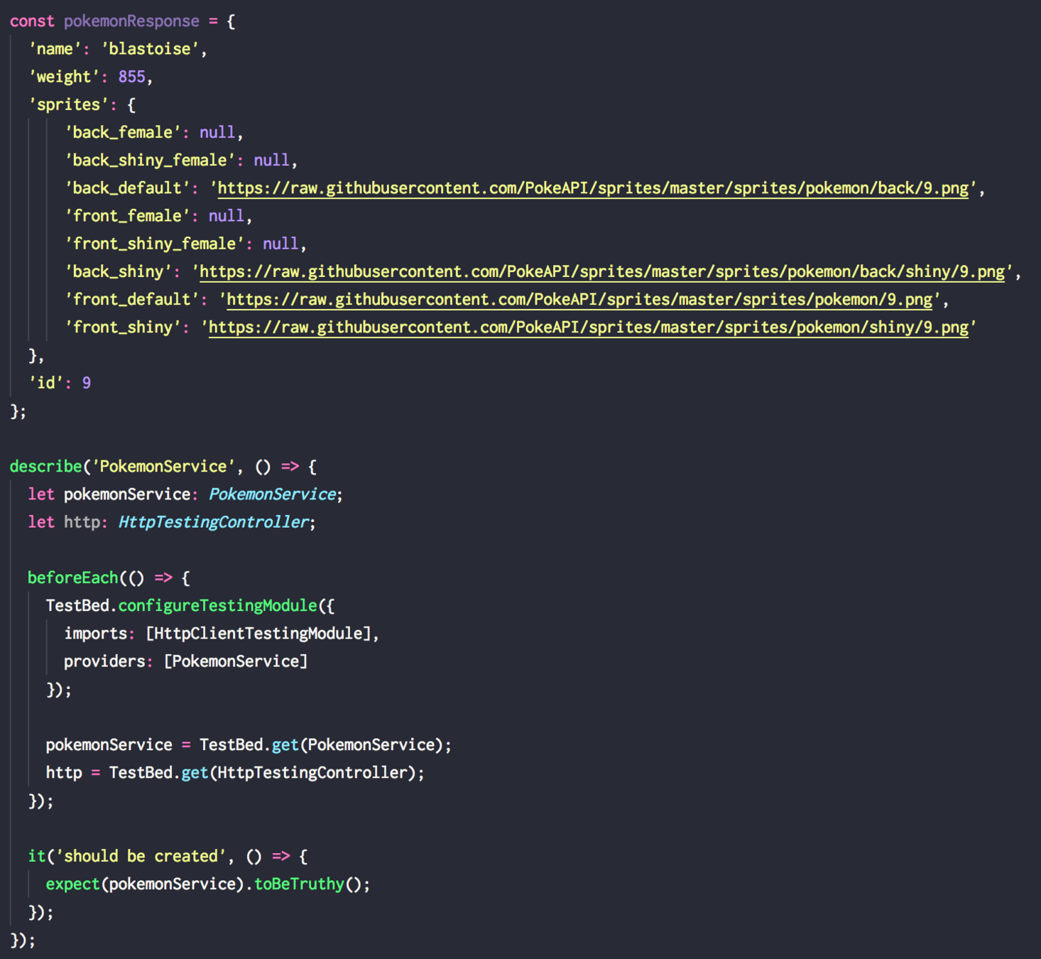Click the PokemonService type annotation
The image size is (1041, 959).
coord(272,494)
